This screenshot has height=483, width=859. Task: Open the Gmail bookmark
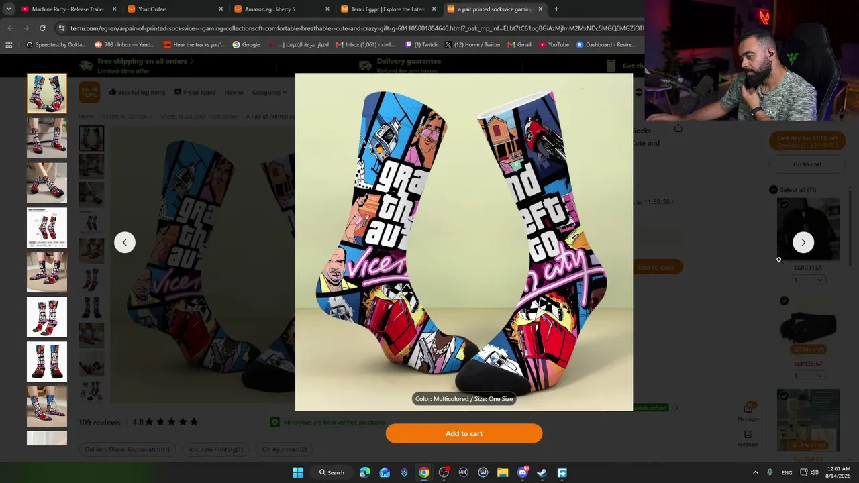[519, 45]
